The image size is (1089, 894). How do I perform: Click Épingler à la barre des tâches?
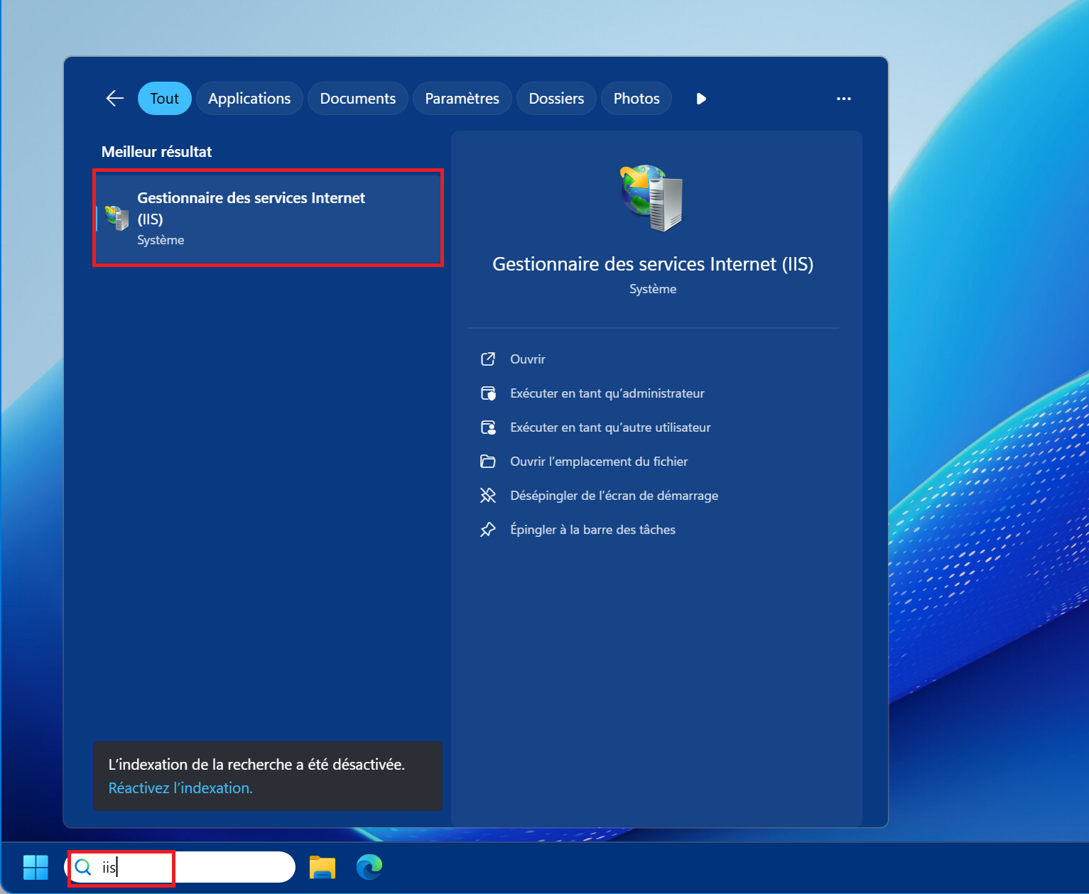pos(592,530)
